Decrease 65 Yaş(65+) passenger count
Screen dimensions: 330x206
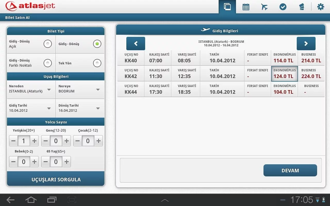coord(46,162)
